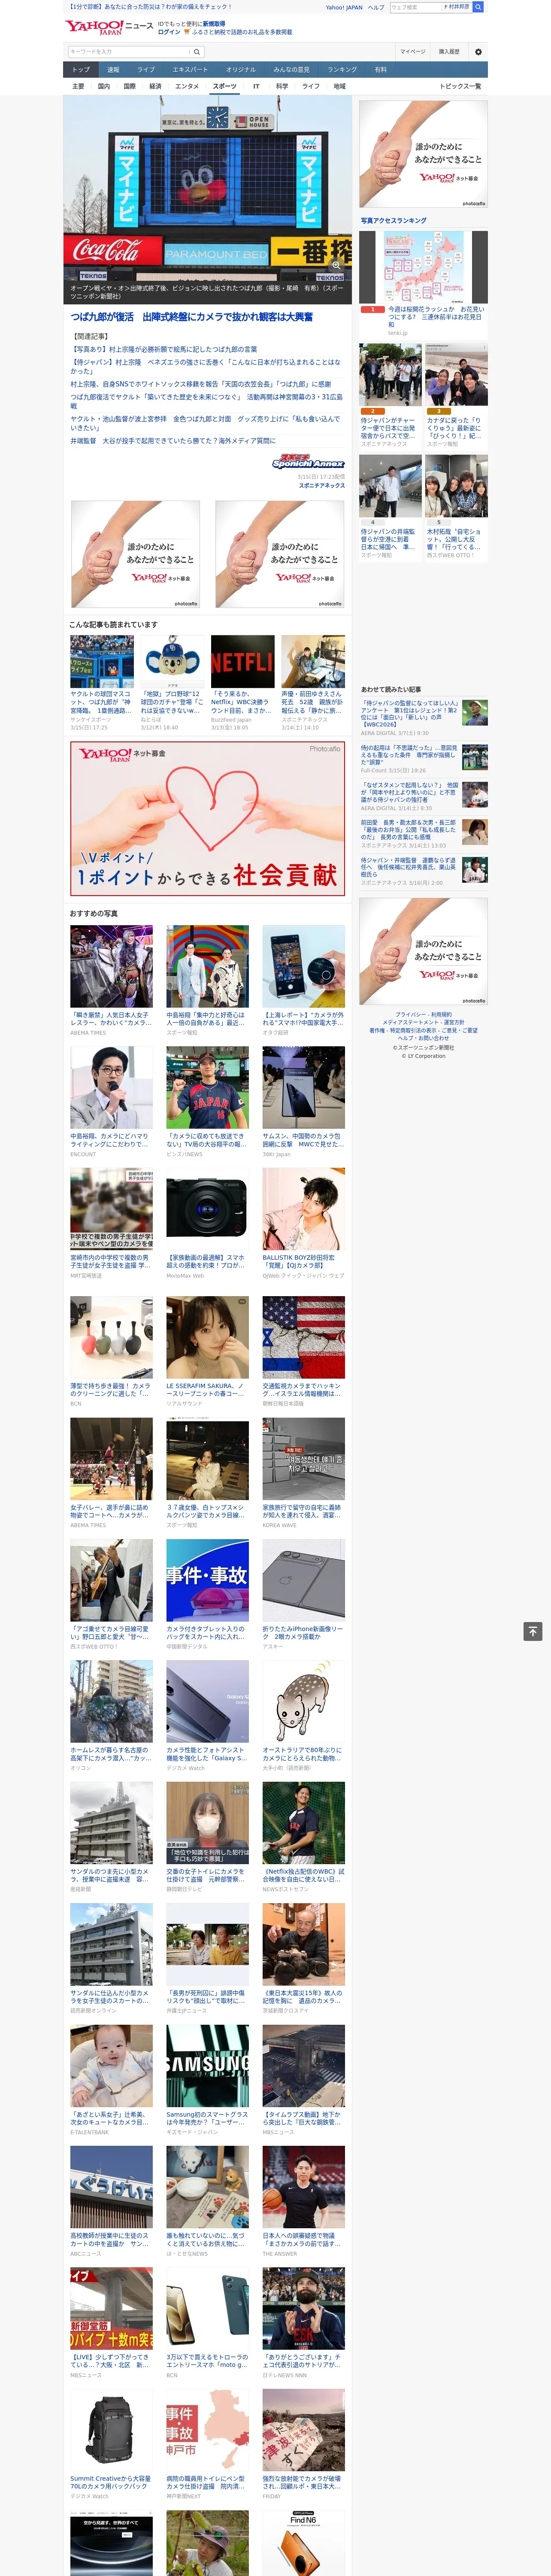
Task: Focus the ウェブ検索 input at top right
Action: tap(415, 7)
